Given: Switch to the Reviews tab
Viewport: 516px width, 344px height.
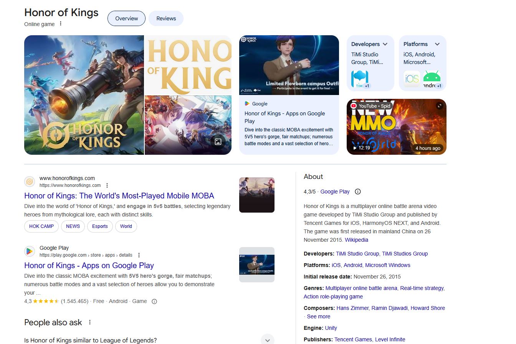Looking at the screenshot, I should (x=166, y=18).
